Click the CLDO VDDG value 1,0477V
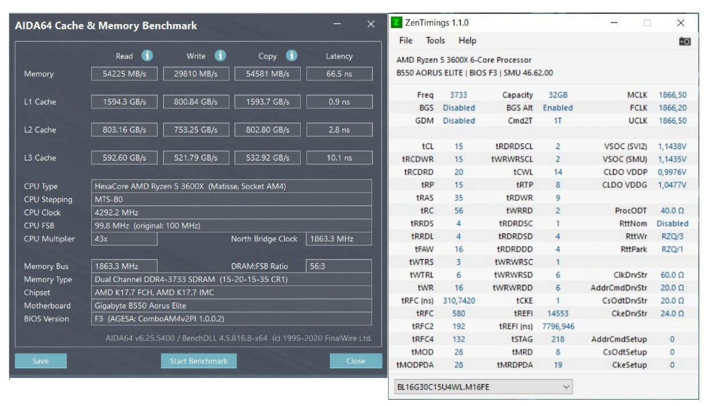Screen dimensions: 706x406 pyautogui.click(x=672, y=185)
